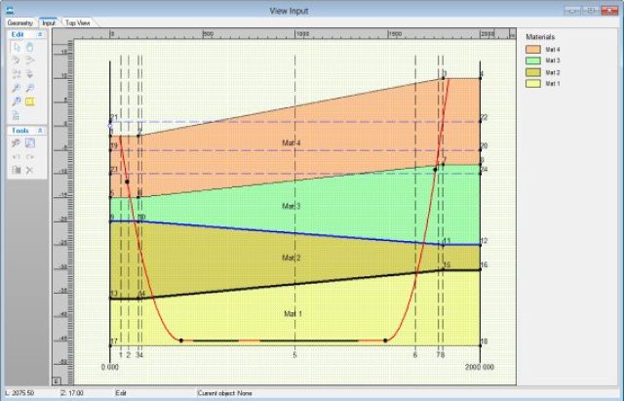
Task: Click the 'Mat 3' label in the green layer
Action: (x=292, y=206)
